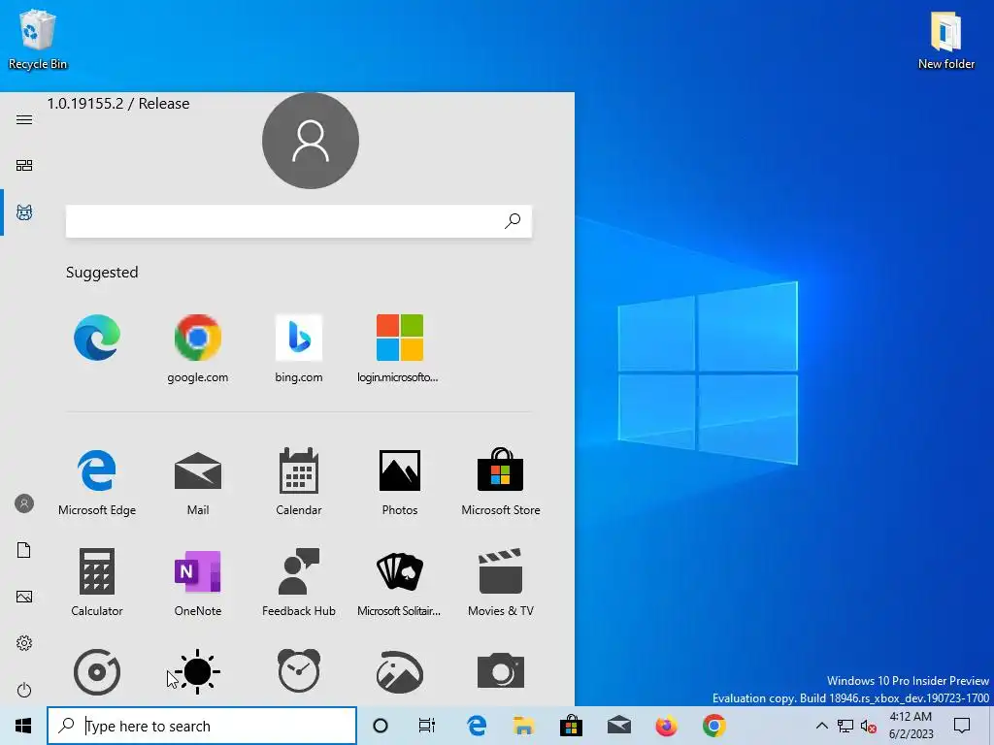Click the network icon in system tray
The height and width of the screenshot is (745, 994).
click(x=845, y=726)
